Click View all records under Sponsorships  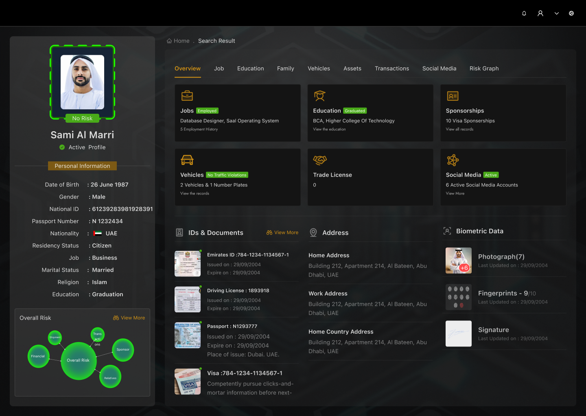(459, 130)
